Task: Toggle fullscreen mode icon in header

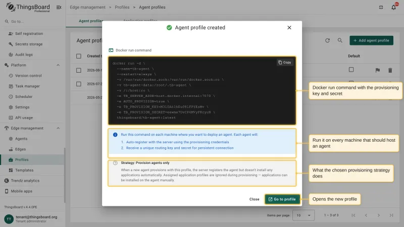Action: [x=381, y=7]
